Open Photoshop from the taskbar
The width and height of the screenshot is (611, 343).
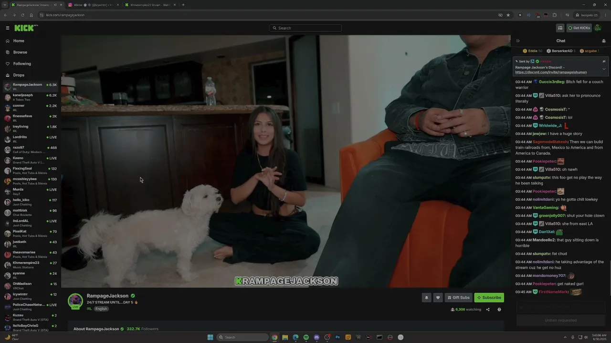[x=337, y=337]
